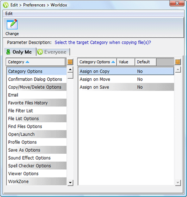Screen dimensions: 187x197
Task: Click the options list scroll down arrow
Action: [178, 183]
